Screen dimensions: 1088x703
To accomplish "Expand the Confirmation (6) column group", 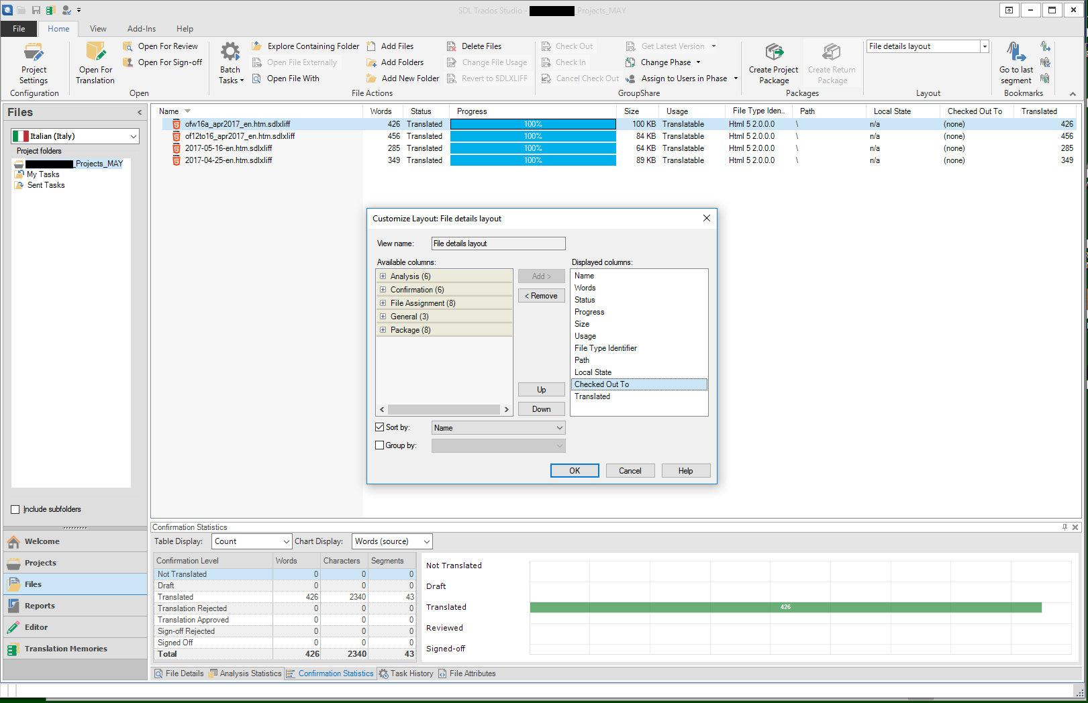I will point(383,290).
